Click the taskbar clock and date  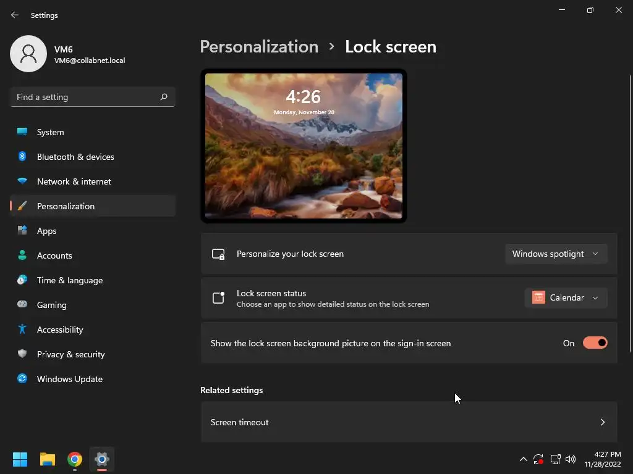(603, 459)
